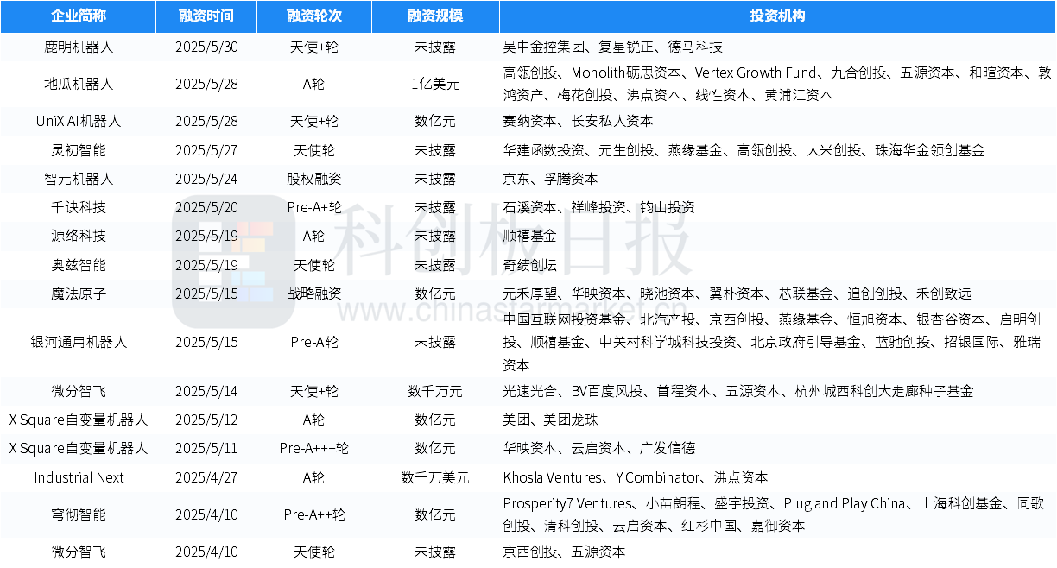Click the 投资机构 column header
This screenshot has height=568, width=1057.
777,16
